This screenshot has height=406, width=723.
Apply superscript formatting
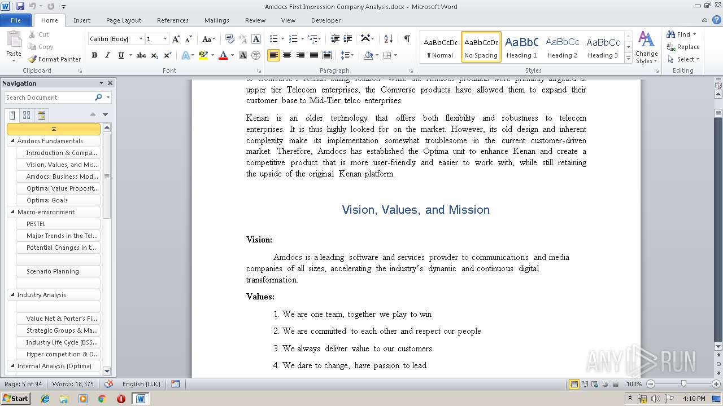coord(168,55)
